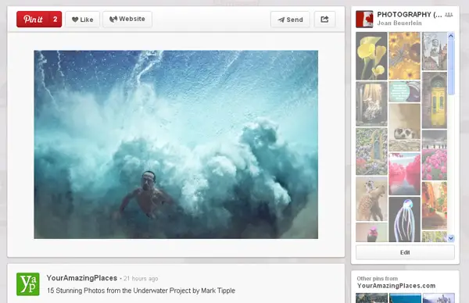The width and height of the screenshot is (469, 303).
Task: Open the underwater swimmer photo
Action: [x=176, y=144]
